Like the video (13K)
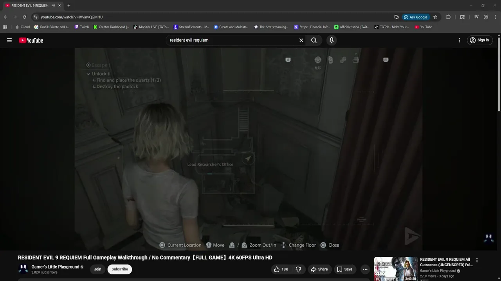 (281, 269)
